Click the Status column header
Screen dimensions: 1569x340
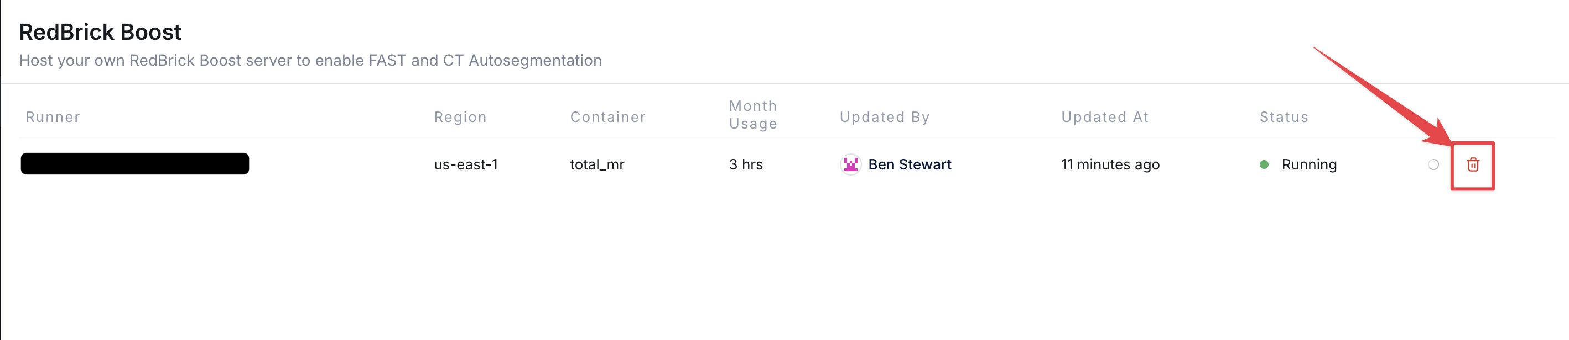tap(1284, 117)
